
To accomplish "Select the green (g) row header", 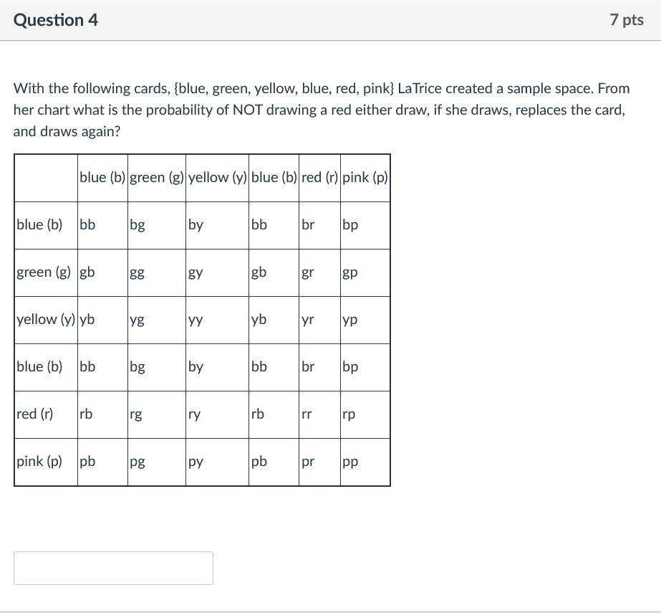I will [x=46, y=272].
